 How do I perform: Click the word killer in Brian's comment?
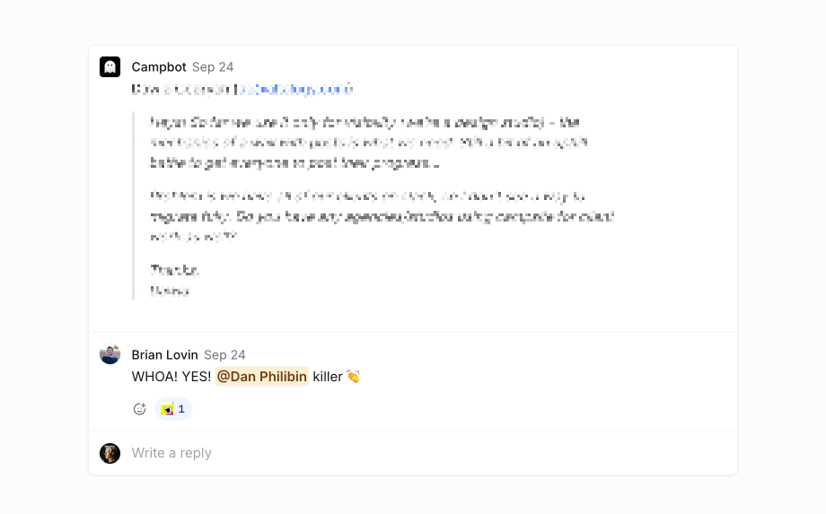coord(328,377)
